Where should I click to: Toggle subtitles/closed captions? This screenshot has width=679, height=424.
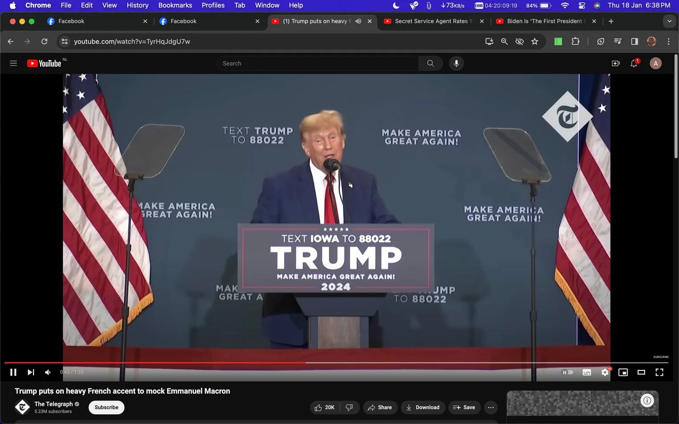587,372
